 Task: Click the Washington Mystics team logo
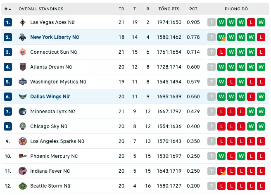(x=23, y=82)
